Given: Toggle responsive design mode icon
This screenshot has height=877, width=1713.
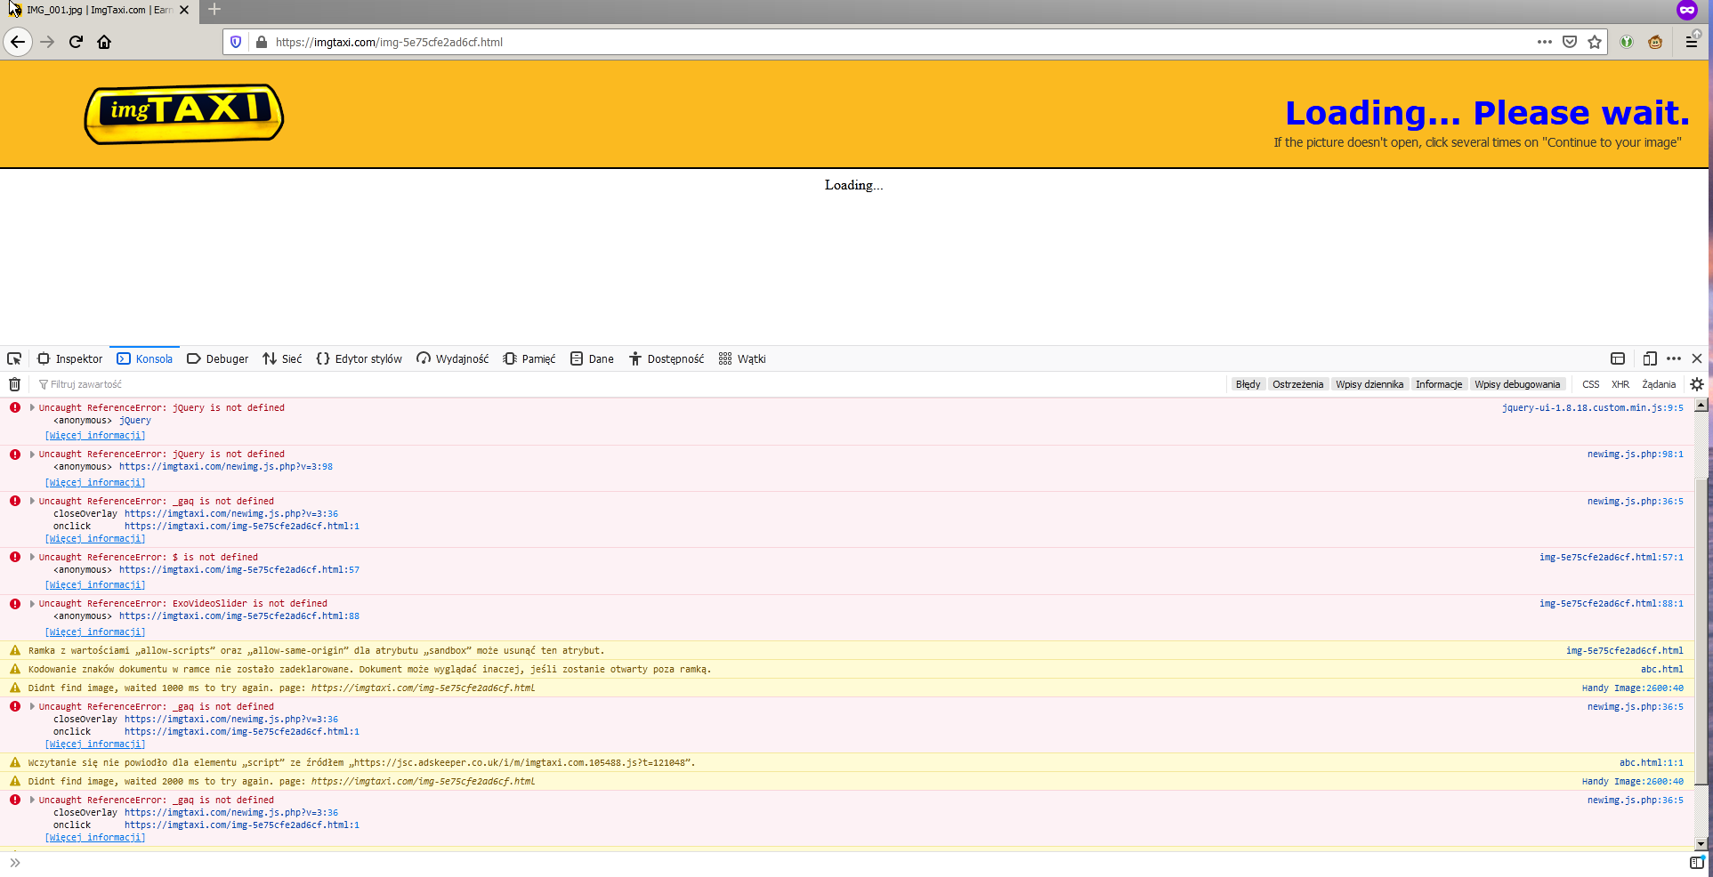Looking at the screenshot, I should tap(1650, 358).
